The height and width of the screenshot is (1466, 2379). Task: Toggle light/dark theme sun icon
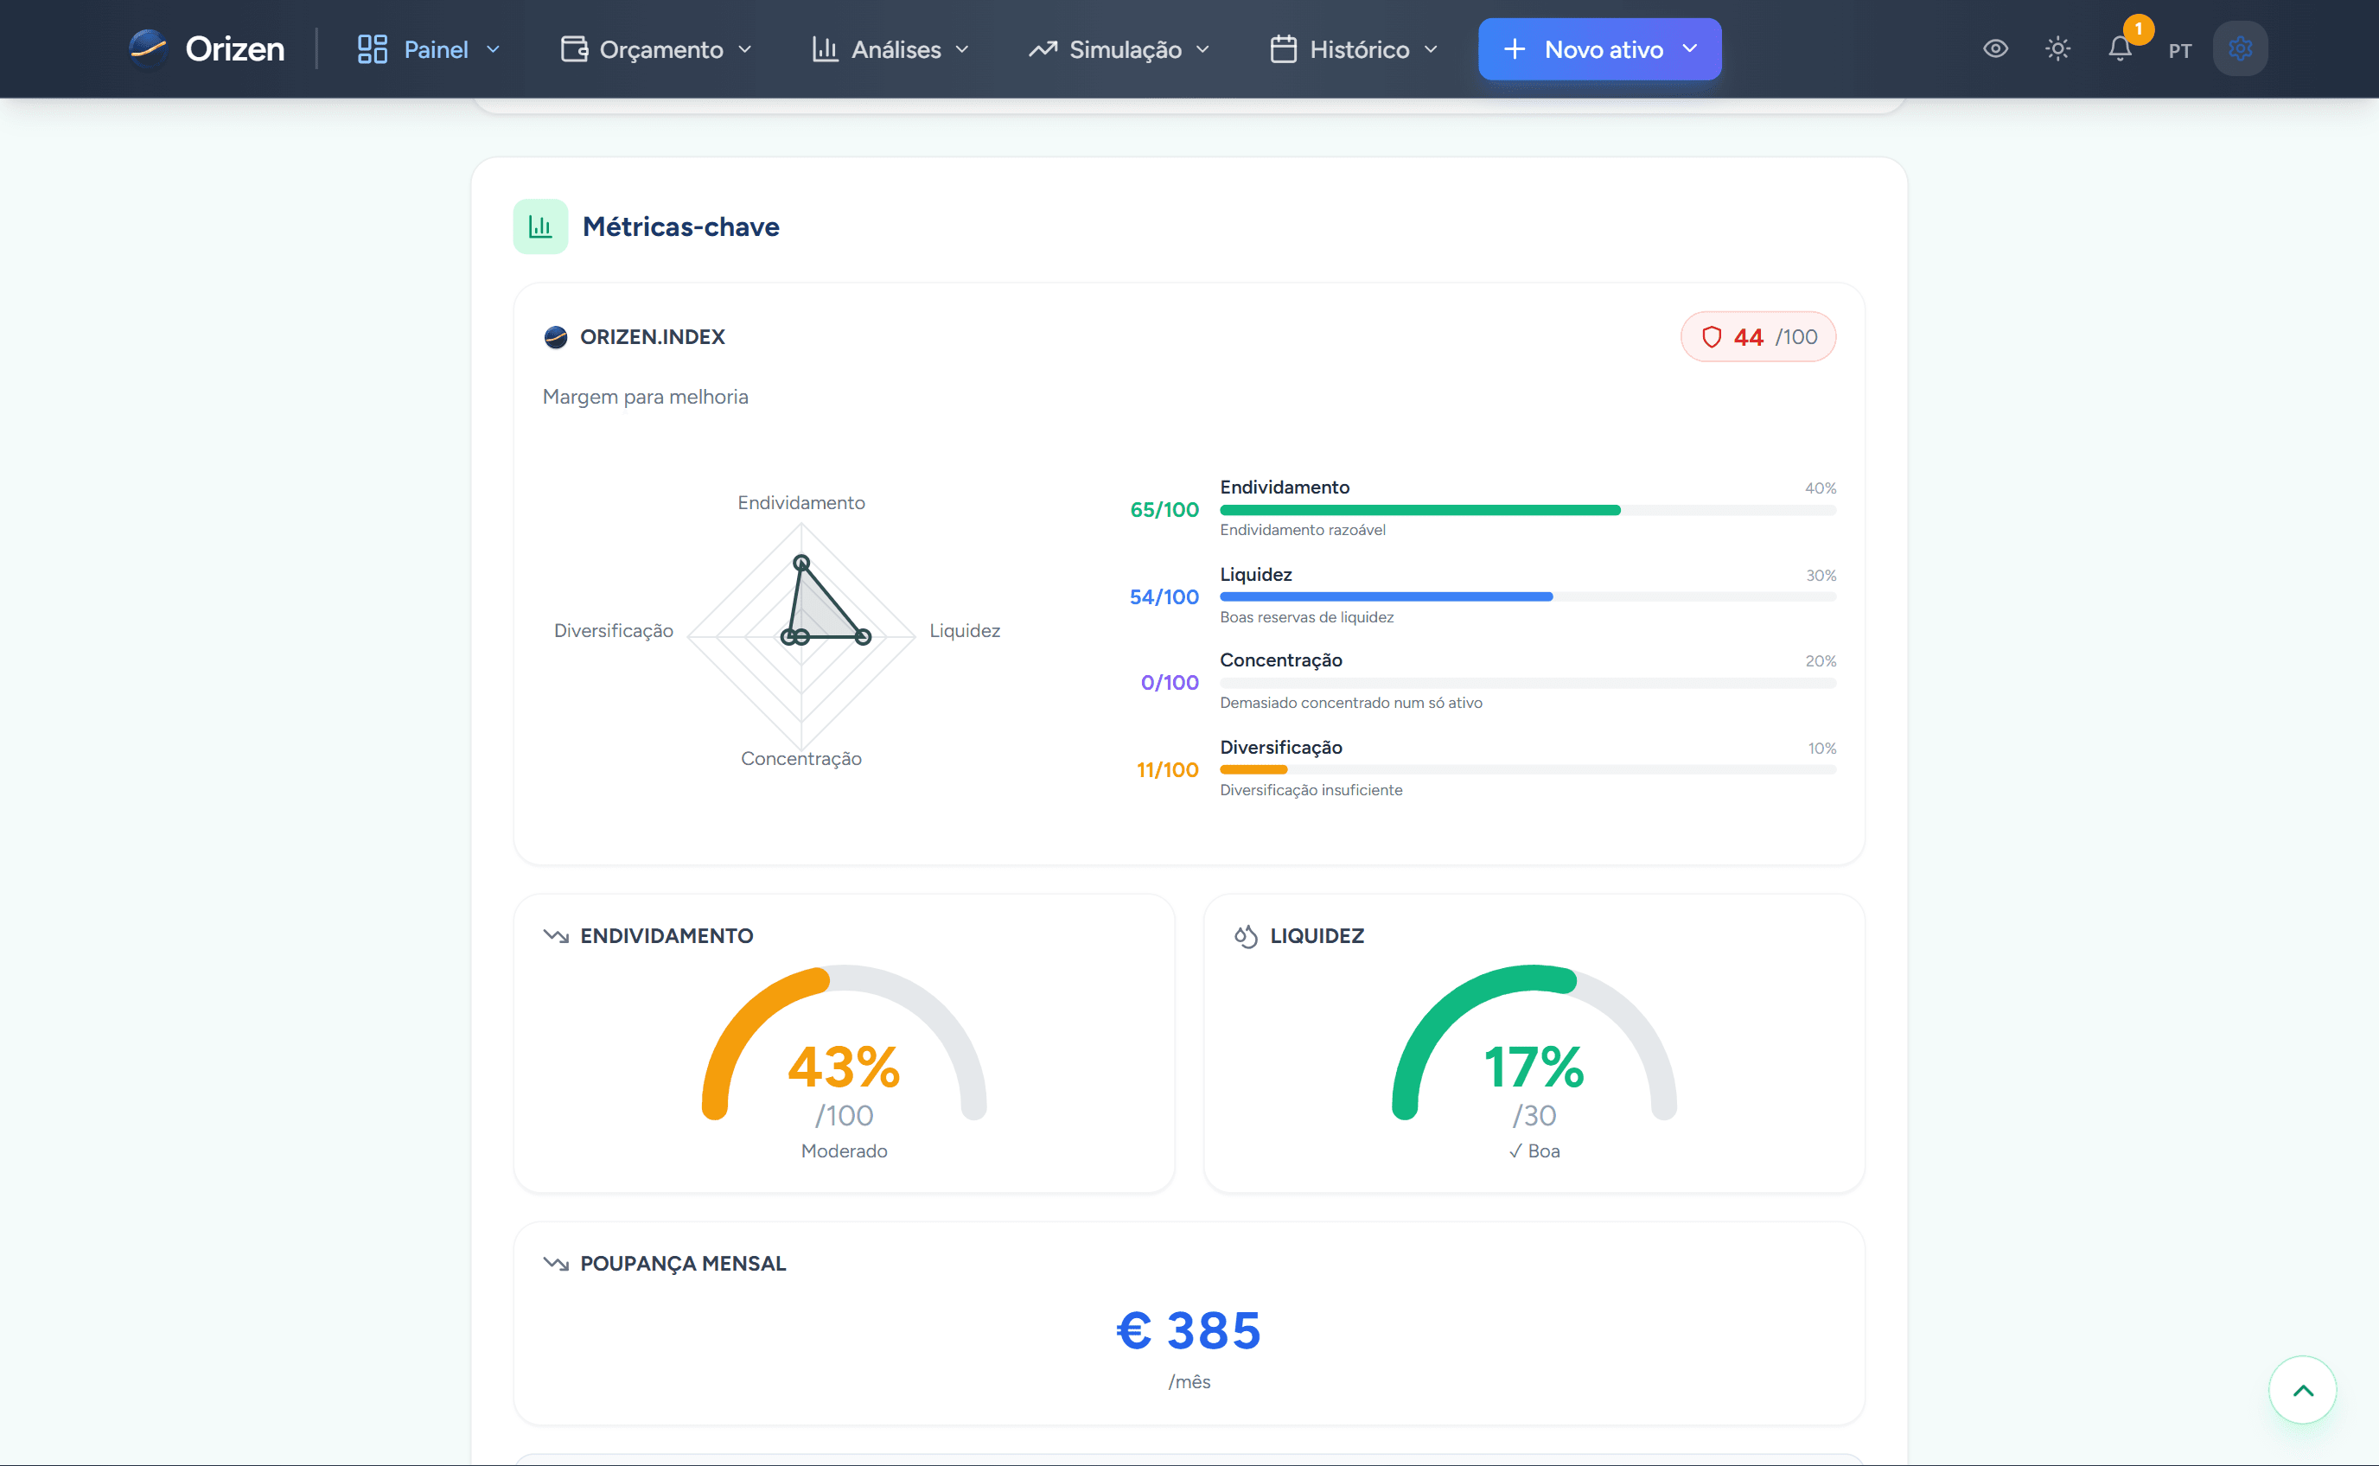tap(2057, 48)
